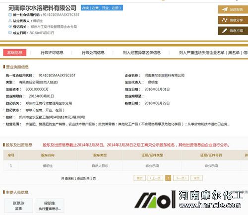Click the establishment date clock icon
Viewport: 248px width, 215px height.
pyautogui.click(x=10, y=33)
